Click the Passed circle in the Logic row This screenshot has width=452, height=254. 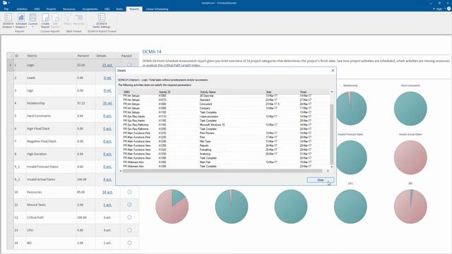[129, 65]
